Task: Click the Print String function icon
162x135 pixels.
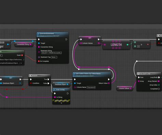Action: tap(54, 90)
